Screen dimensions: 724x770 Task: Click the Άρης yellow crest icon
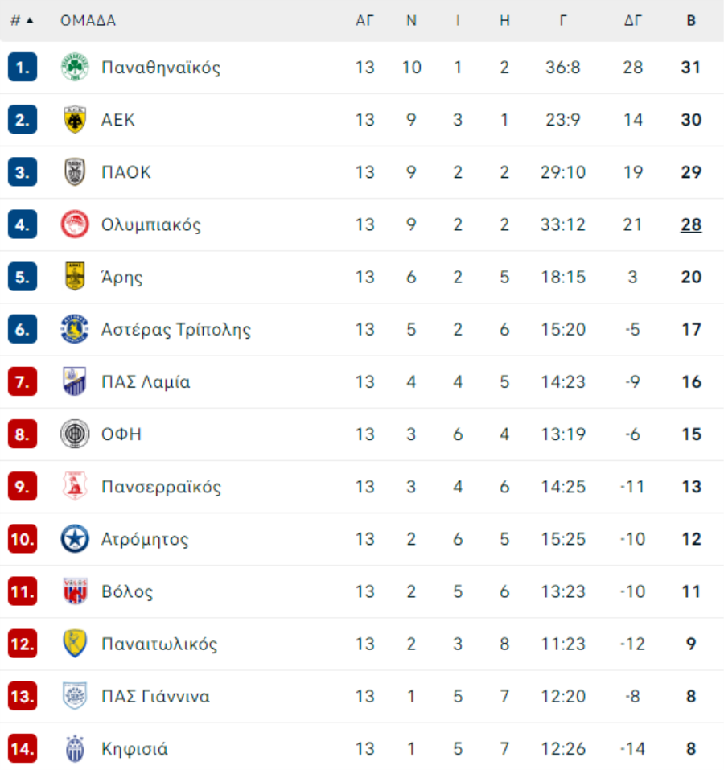tap(75, 277)
